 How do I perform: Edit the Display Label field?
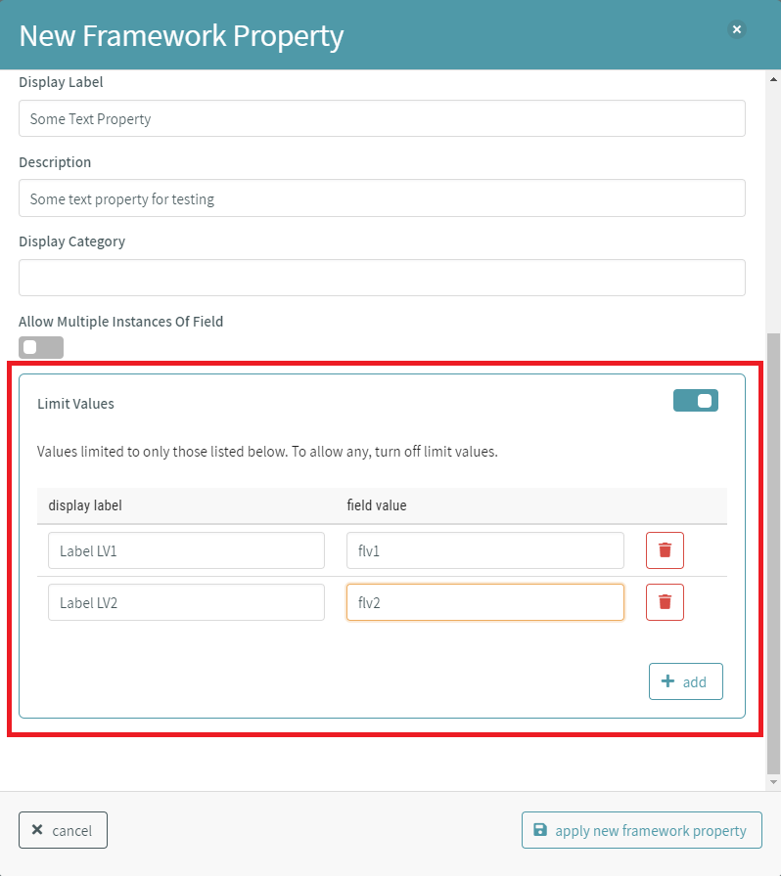382,118
